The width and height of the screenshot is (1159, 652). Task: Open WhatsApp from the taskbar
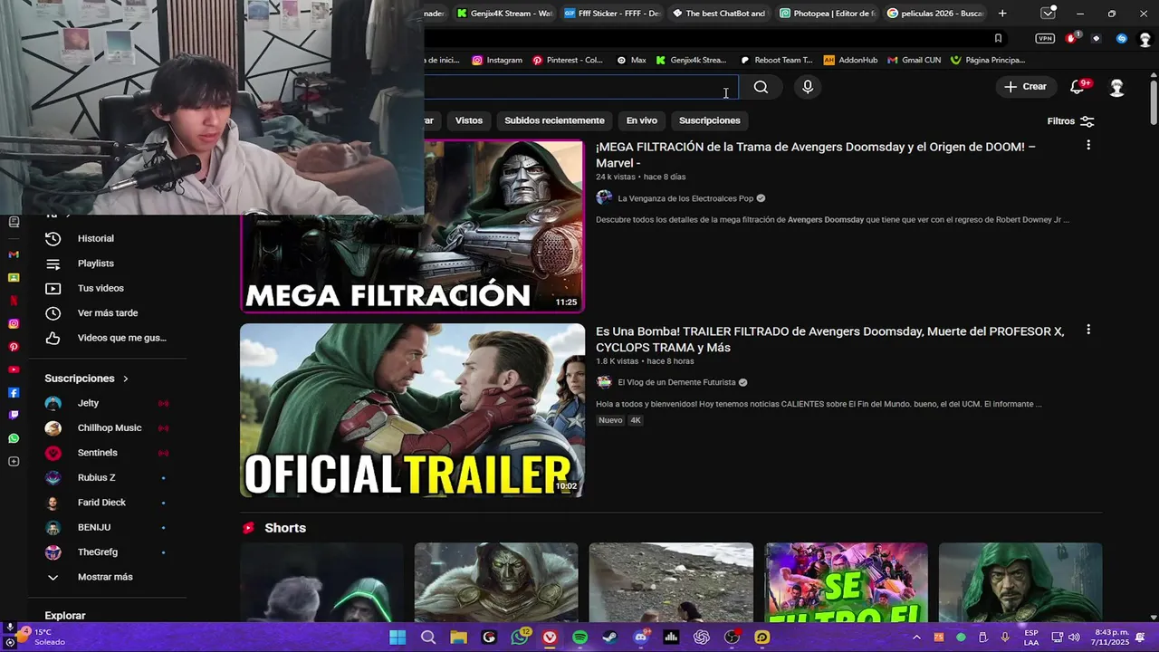tap(520, 638)
